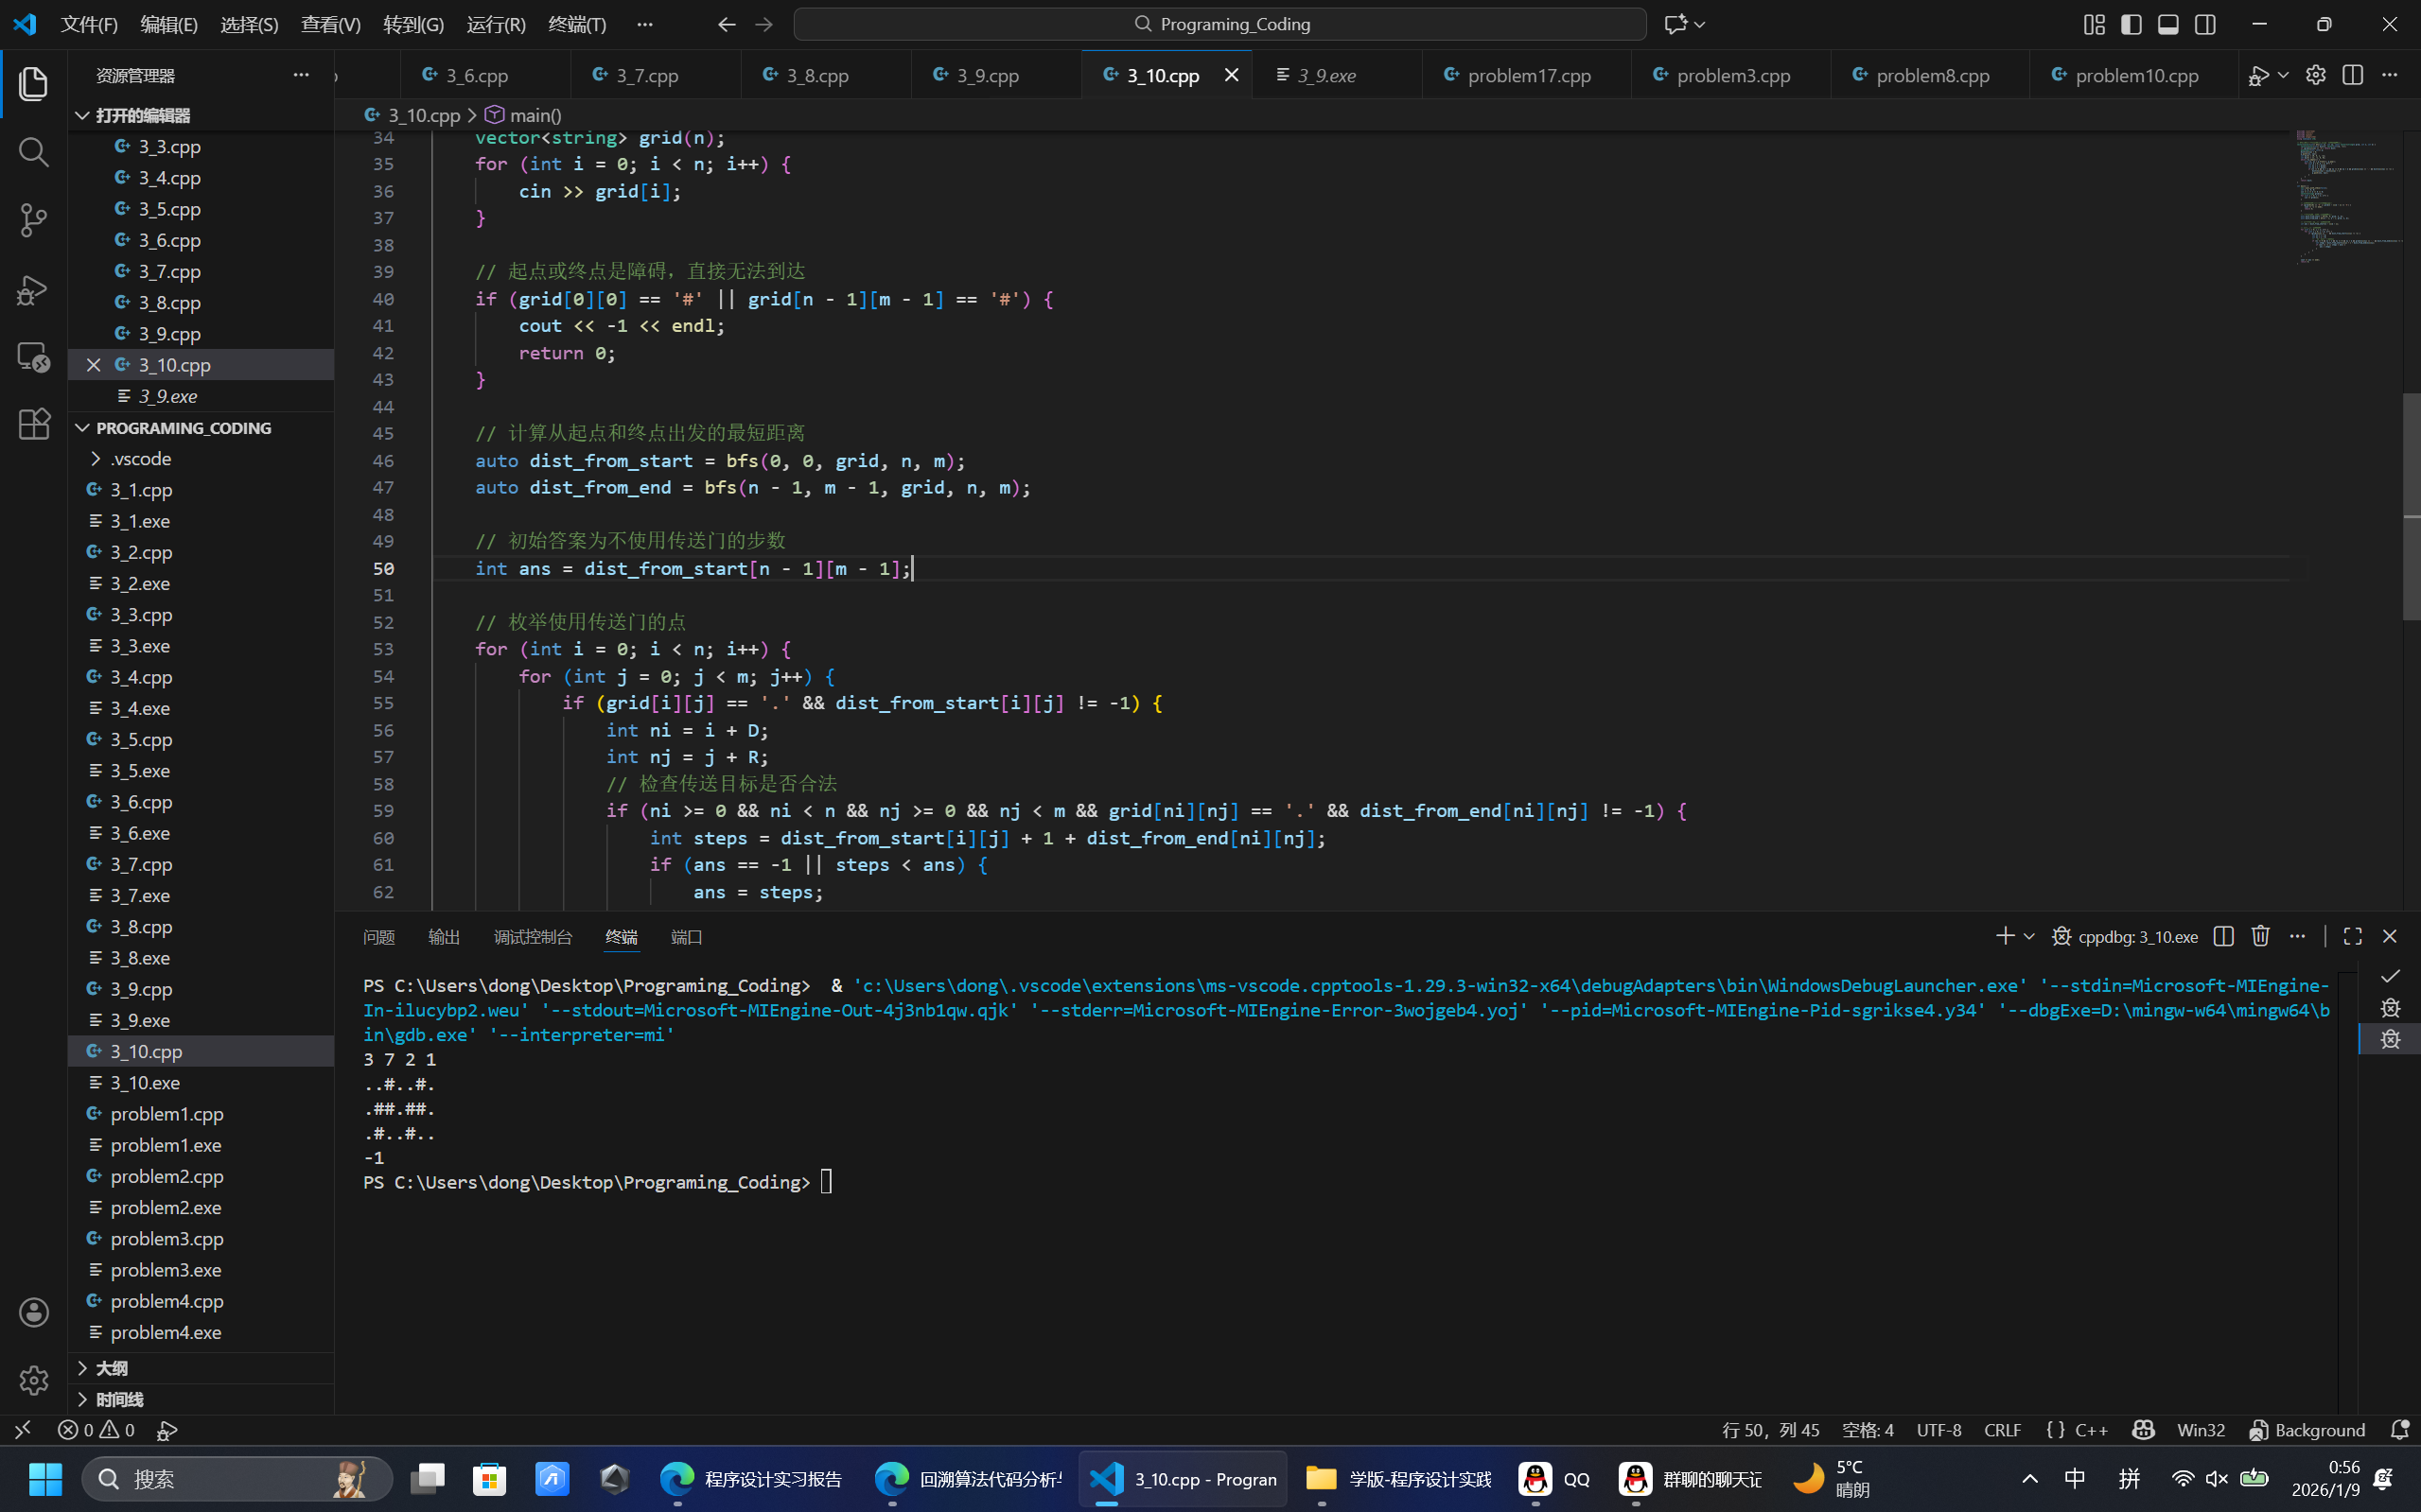
Task: Open the 运行(R) menu
Action: 496,24
